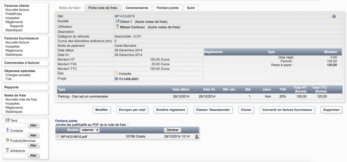The width and height of the screenshot is (347, 162).
Task: Switch to the Commentaires tab
Action: [137, 8]
